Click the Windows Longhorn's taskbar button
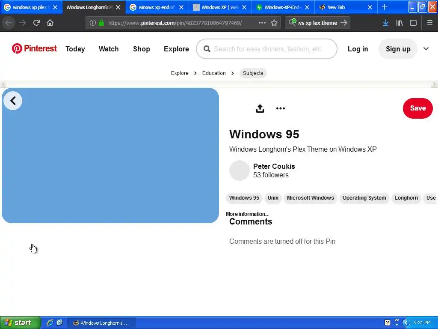Screen dimensions: 438x329 (102, 323)
